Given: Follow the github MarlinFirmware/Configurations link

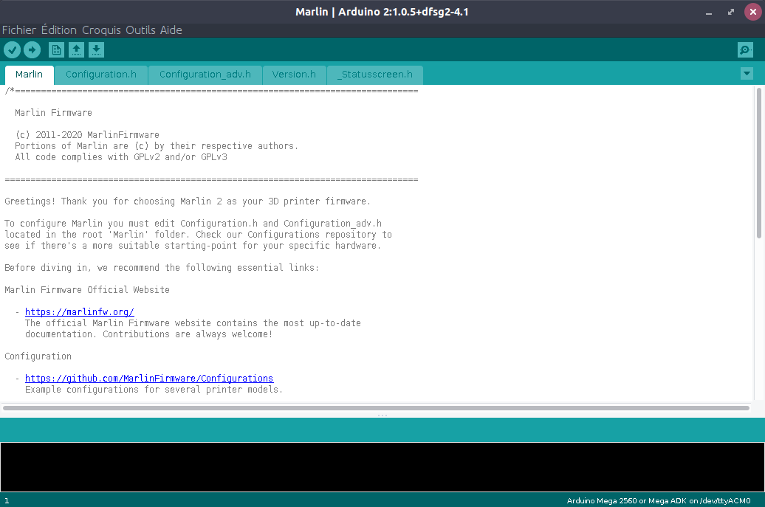Looking at the screenshot, I should 149,379.
